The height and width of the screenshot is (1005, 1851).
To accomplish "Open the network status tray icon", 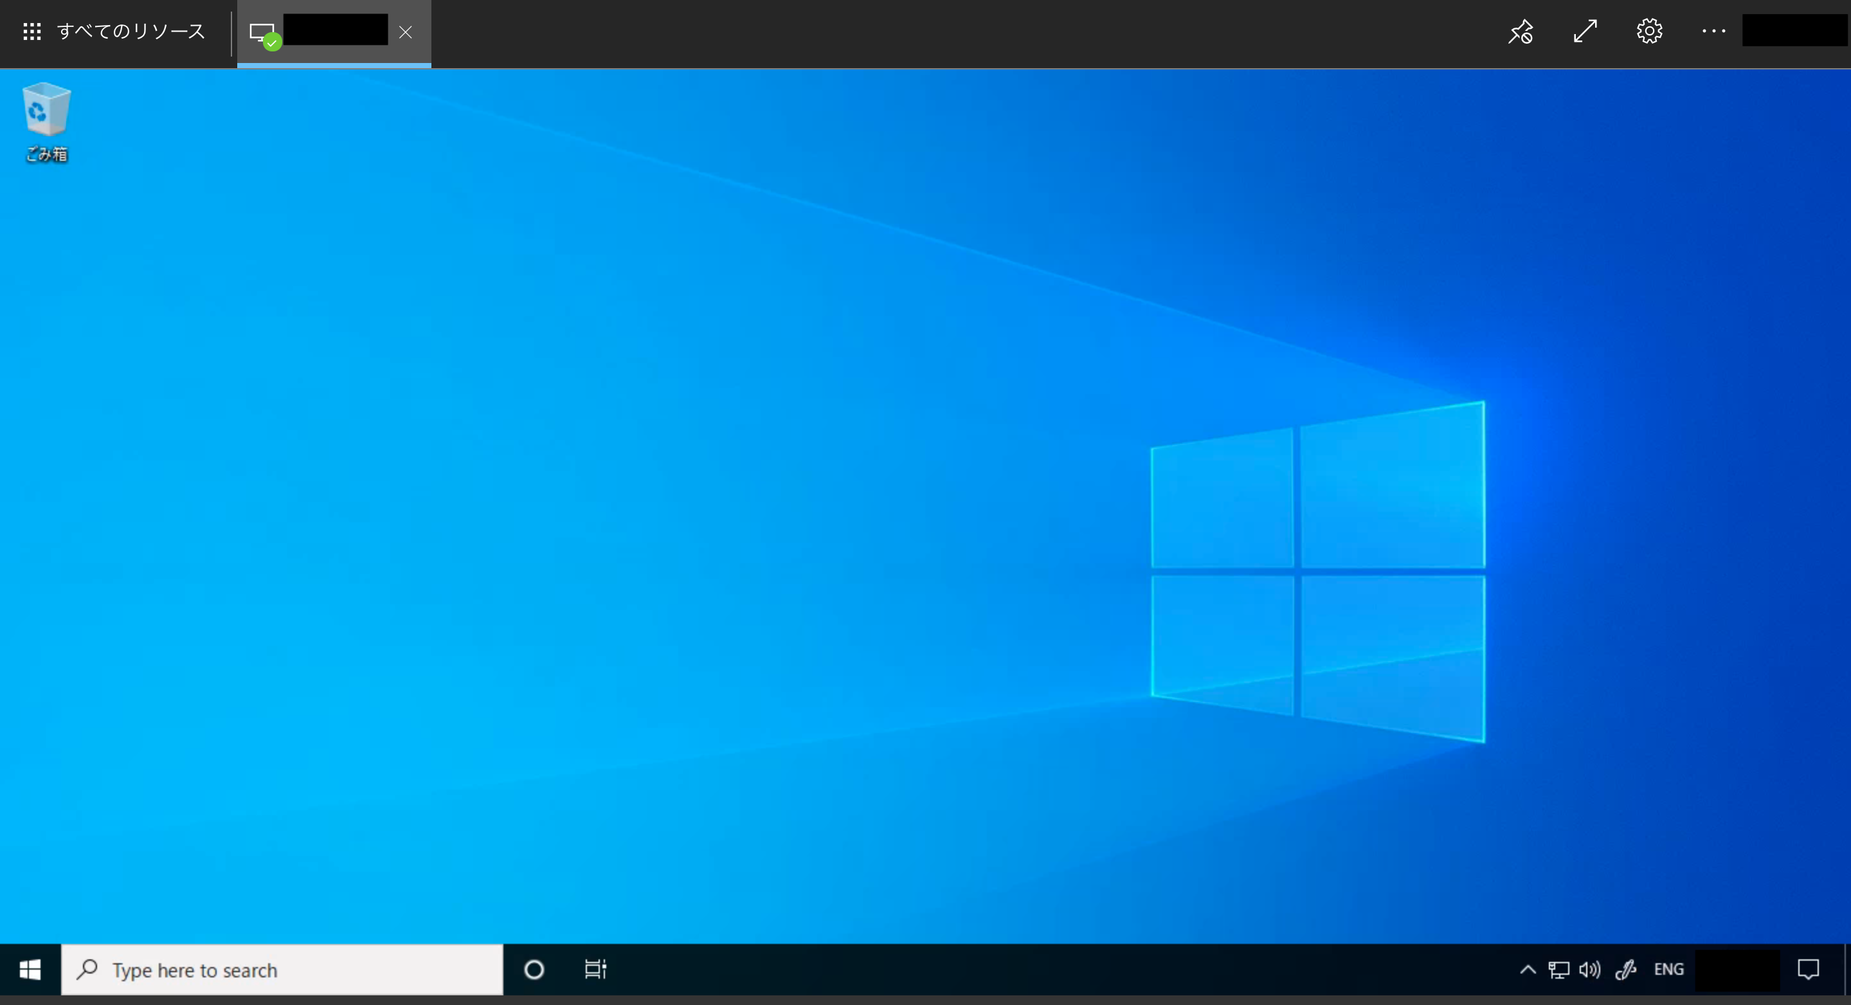I will click(1558, 970).
